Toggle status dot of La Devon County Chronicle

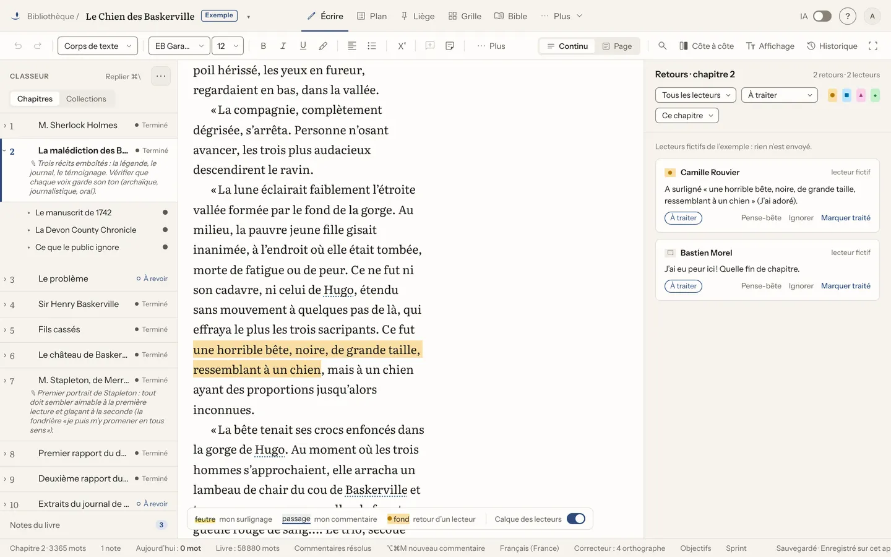click(x=165, y=230)
